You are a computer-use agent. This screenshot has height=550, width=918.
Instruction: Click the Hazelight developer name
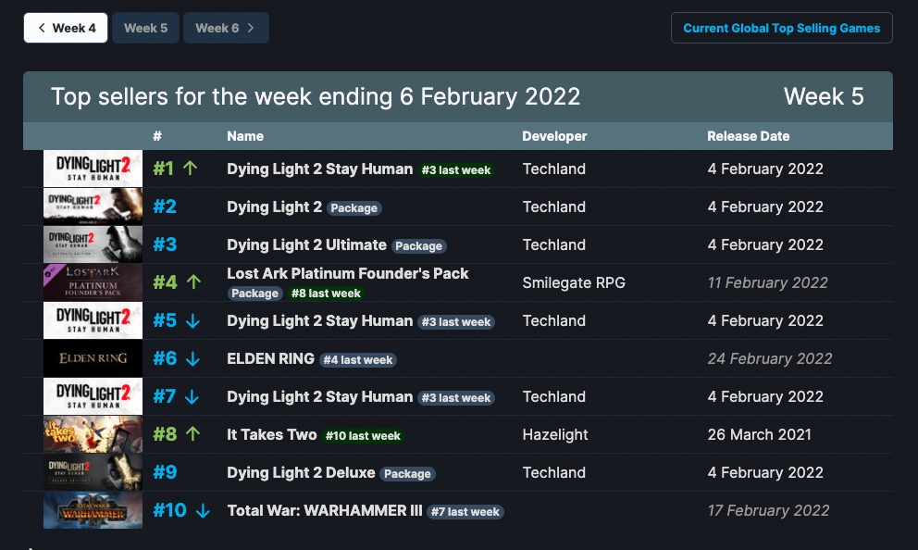click(x=555, y=434)
